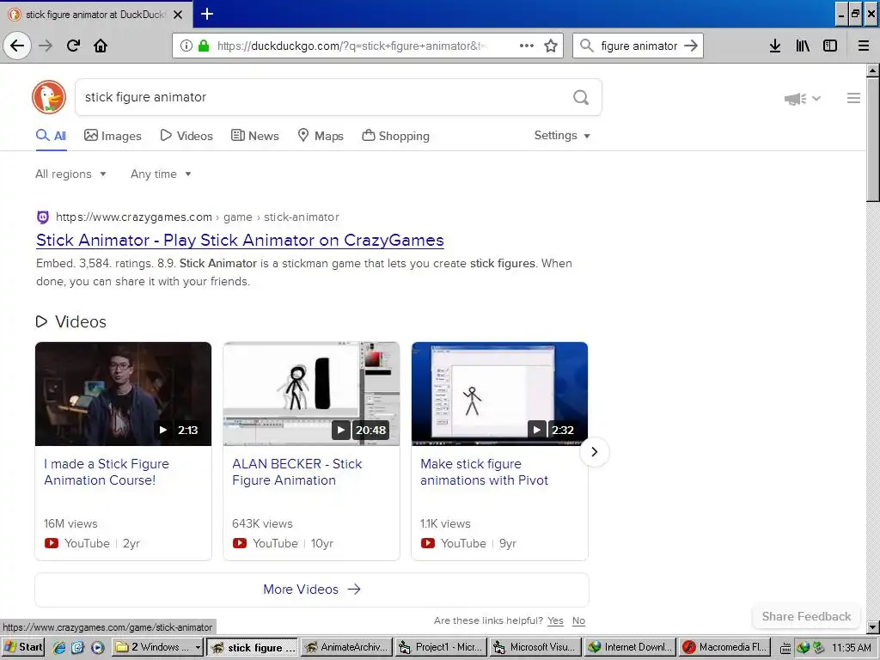Switch to Microsoft Visual taskbar item

tap(535, 647)
